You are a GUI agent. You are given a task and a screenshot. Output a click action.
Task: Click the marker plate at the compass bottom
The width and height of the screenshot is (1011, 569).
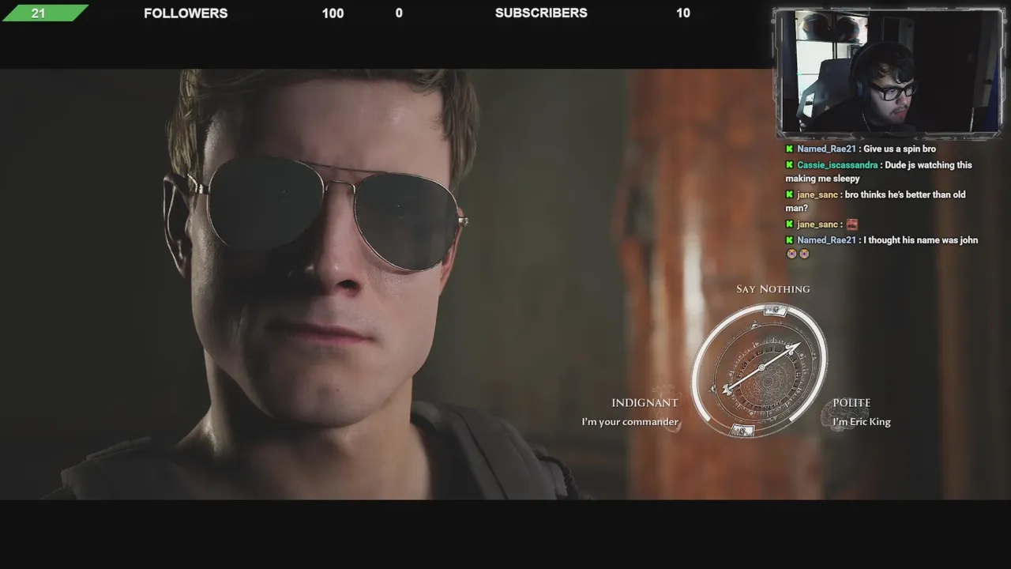(741, 430)
